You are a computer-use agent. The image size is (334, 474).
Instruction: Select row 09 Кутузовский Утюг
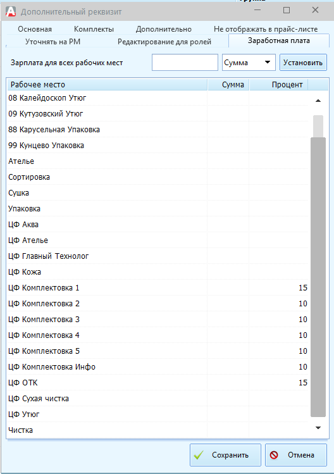click(158, 114)
